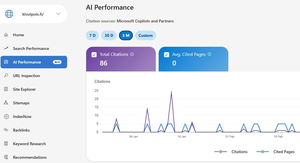The image size is (300, 163).
Task: Click the highest Citations peak on chart
Action: [171, 92]
